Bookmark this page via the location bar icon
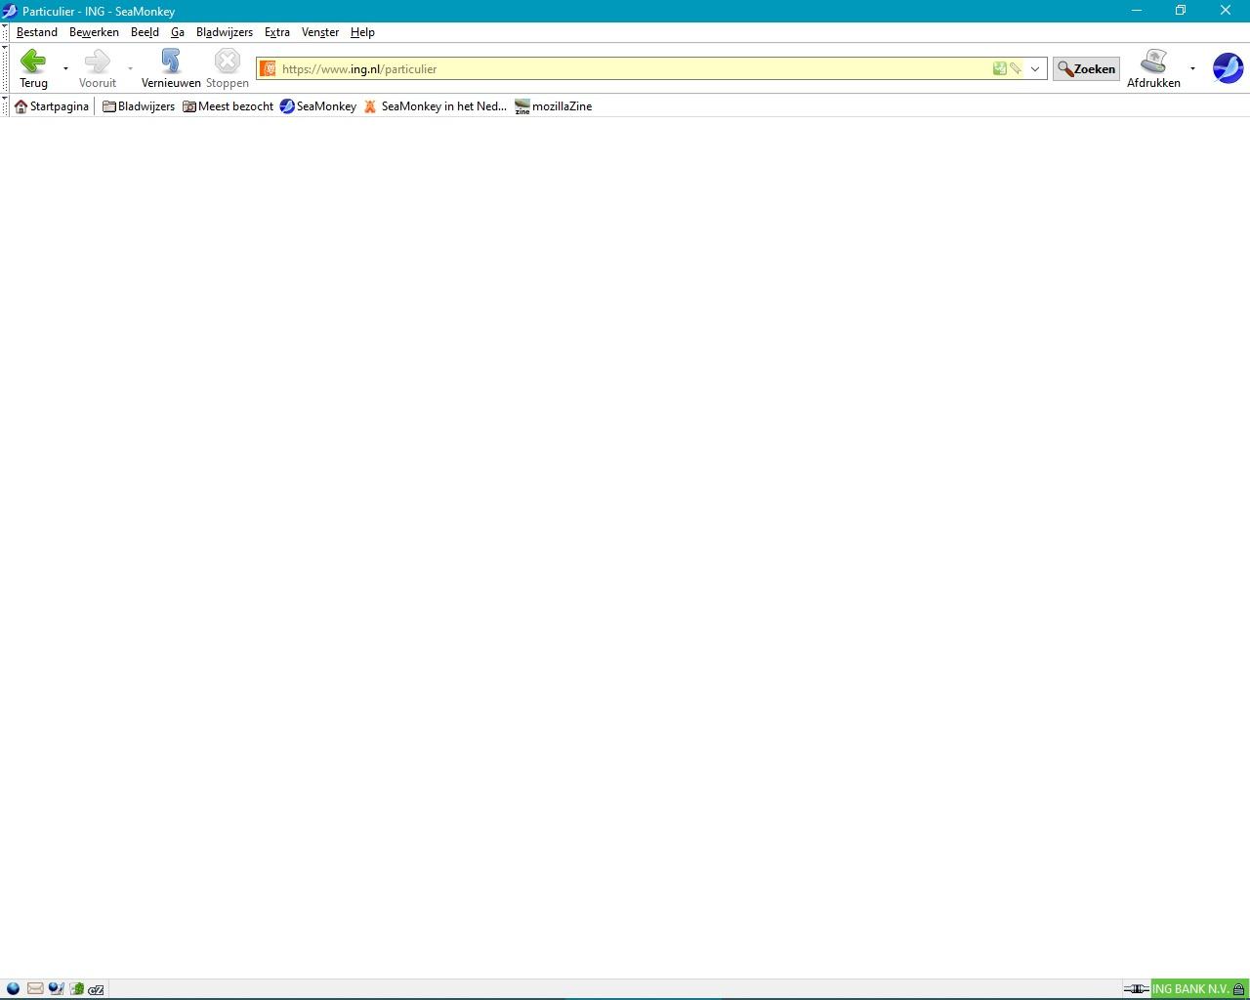The width and height of the screenshot is (1250, 1000). click(x=1000, y=68)
